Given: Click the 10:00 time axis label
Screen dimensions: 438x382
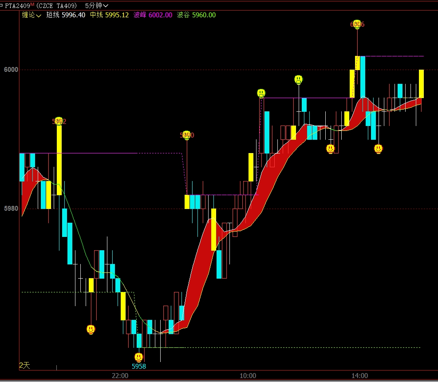Looking at the screenshot, I should (x=248, y=376).
